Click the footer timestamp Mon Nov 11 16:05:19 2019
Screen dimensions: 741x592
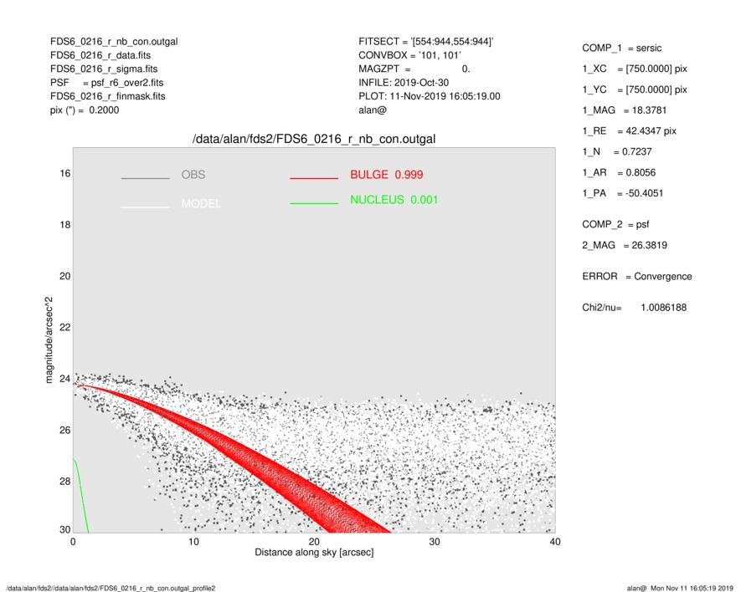click(692, 588)
